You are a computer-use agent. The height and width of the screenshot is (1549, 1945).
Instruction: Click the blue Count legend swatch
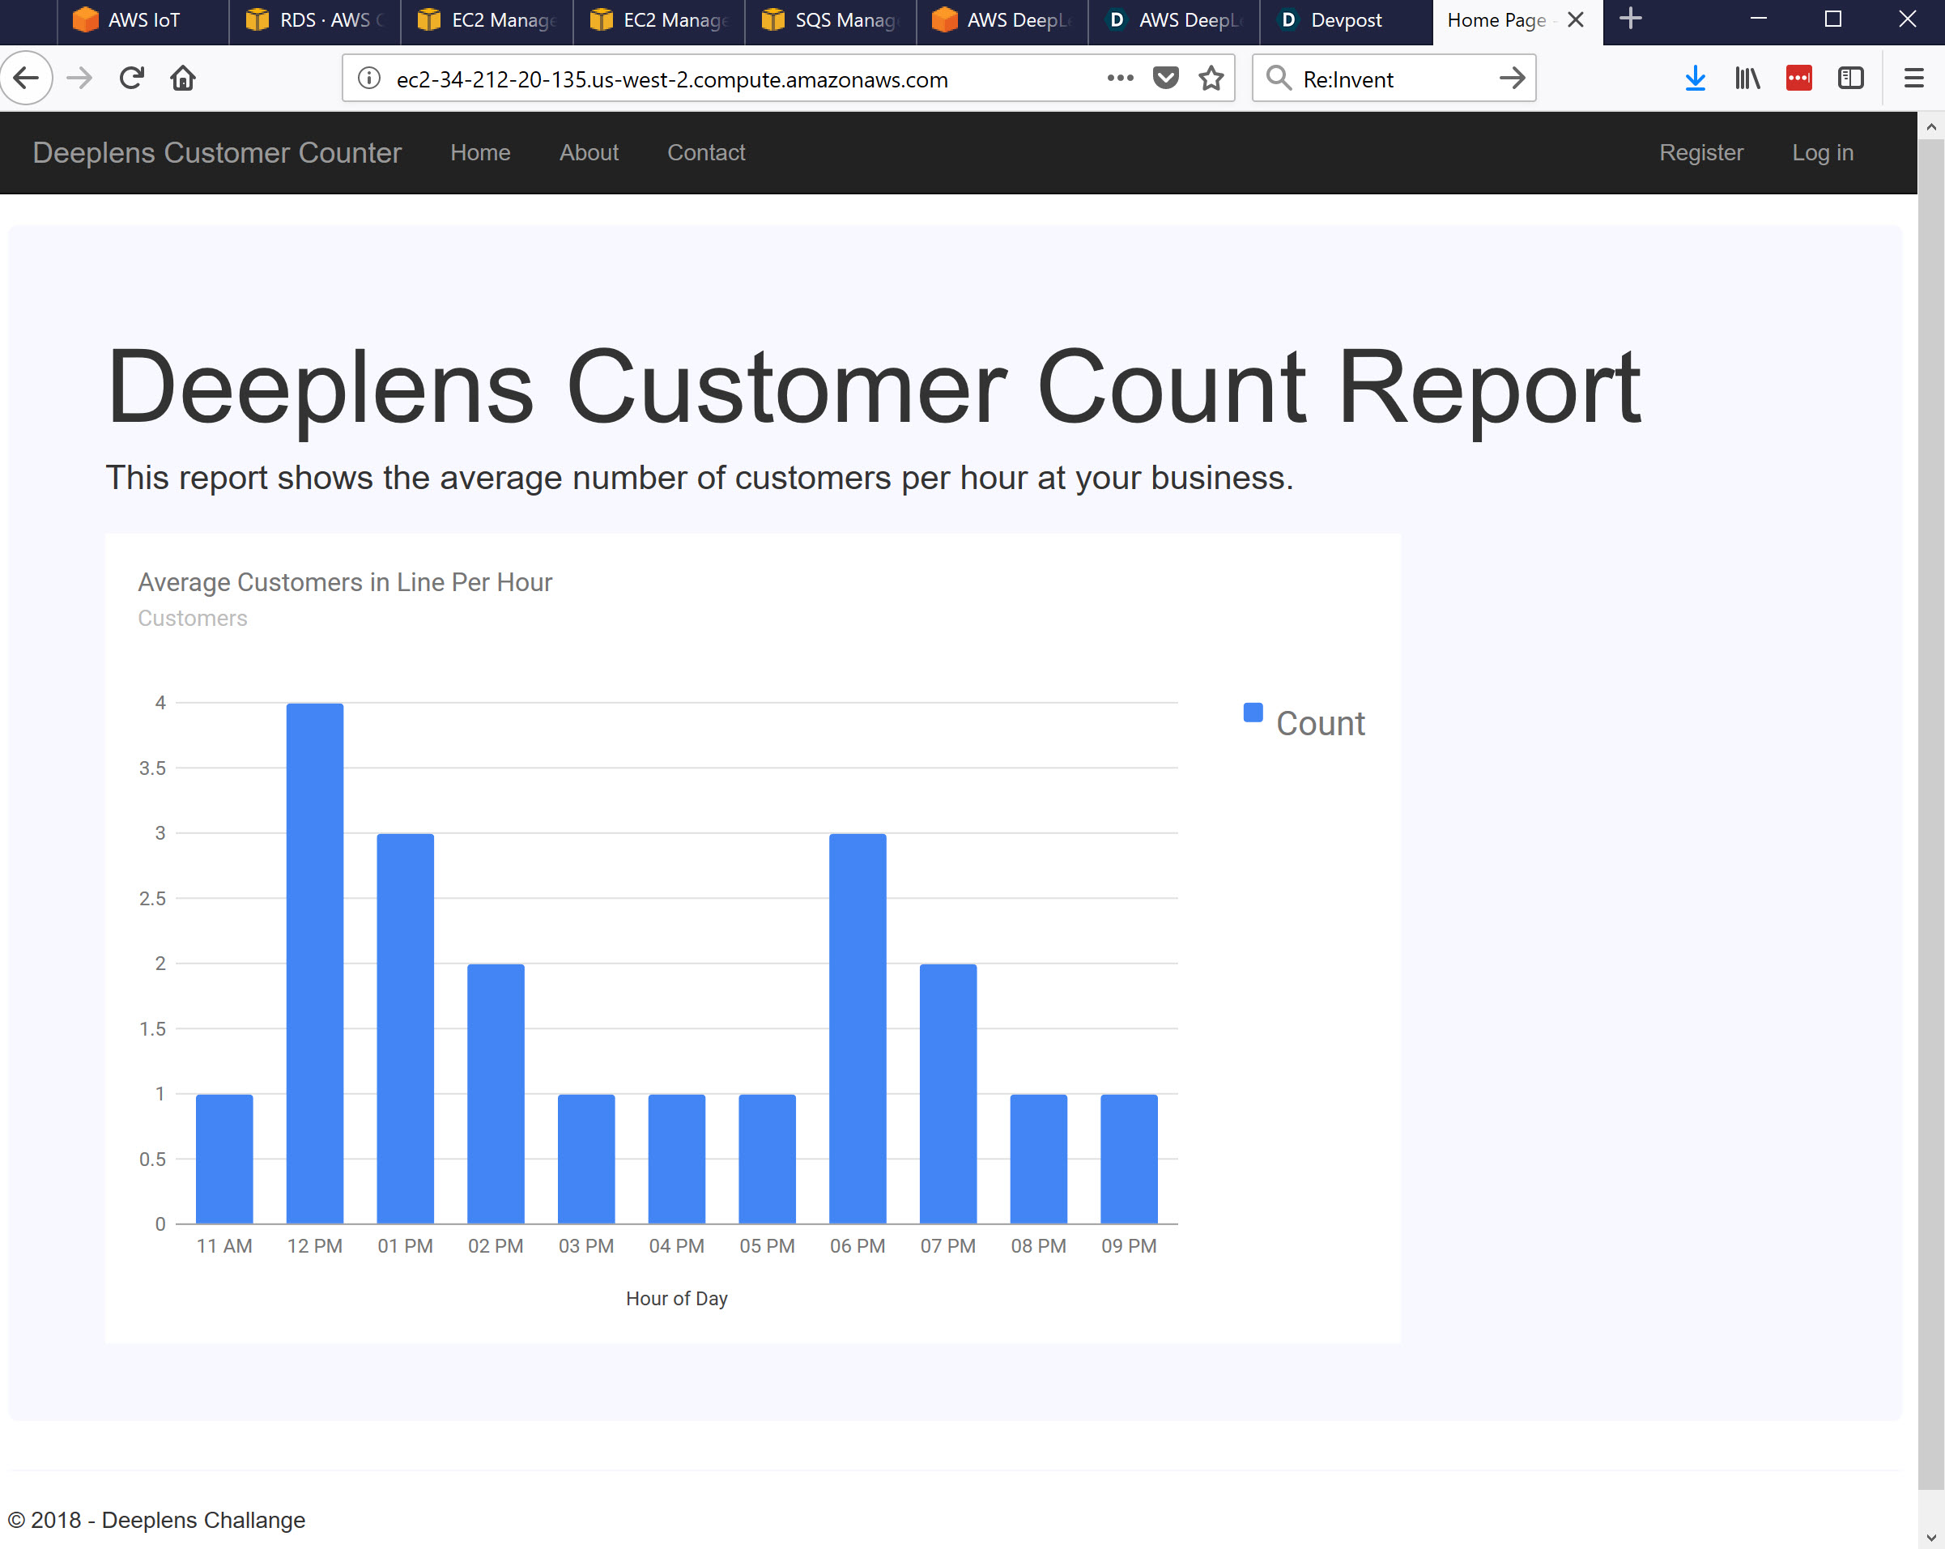[1252, 713]
